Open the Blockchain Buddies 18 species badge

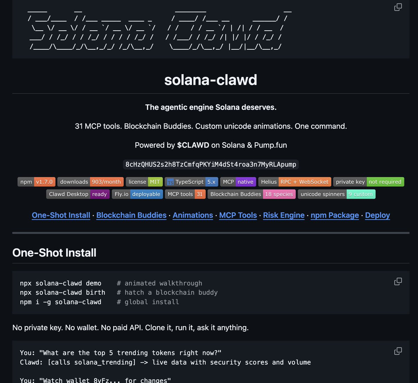(x=251, y=194)
